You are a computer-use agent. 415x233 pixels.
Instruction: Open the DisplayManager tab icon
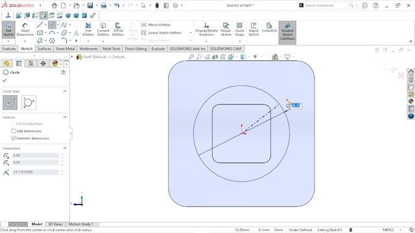[x=54, y=63]
